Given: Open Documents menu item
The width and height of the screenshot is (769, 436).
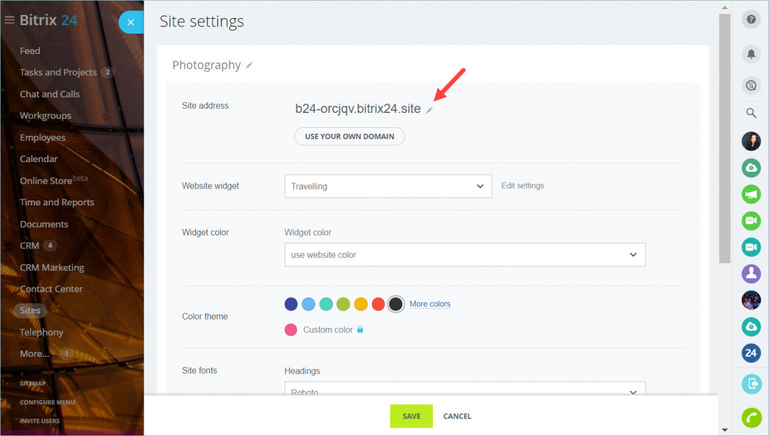Looking at the screenshot, I should [44, 224].
